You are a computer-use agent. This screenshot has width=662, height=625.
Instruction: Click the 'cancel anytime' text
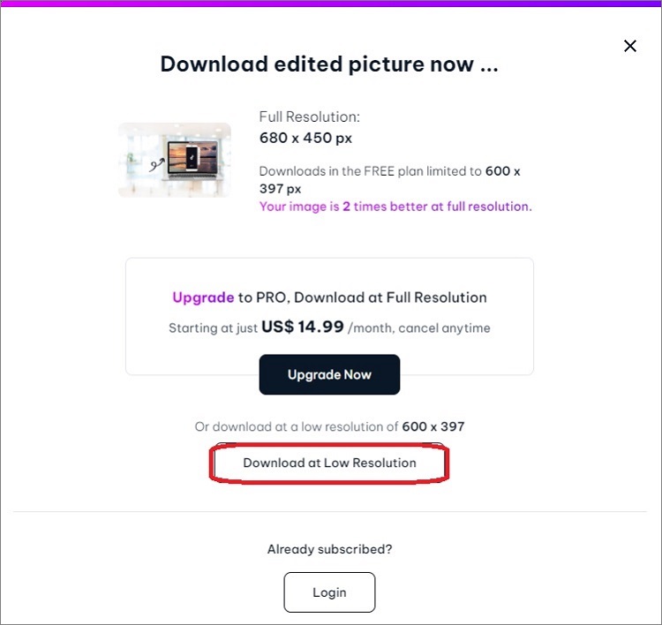[x=443, y=328]
